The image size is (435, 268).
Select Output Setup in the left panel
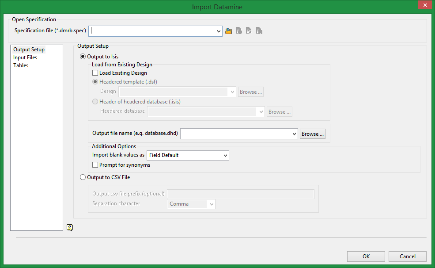click(29, 50)
